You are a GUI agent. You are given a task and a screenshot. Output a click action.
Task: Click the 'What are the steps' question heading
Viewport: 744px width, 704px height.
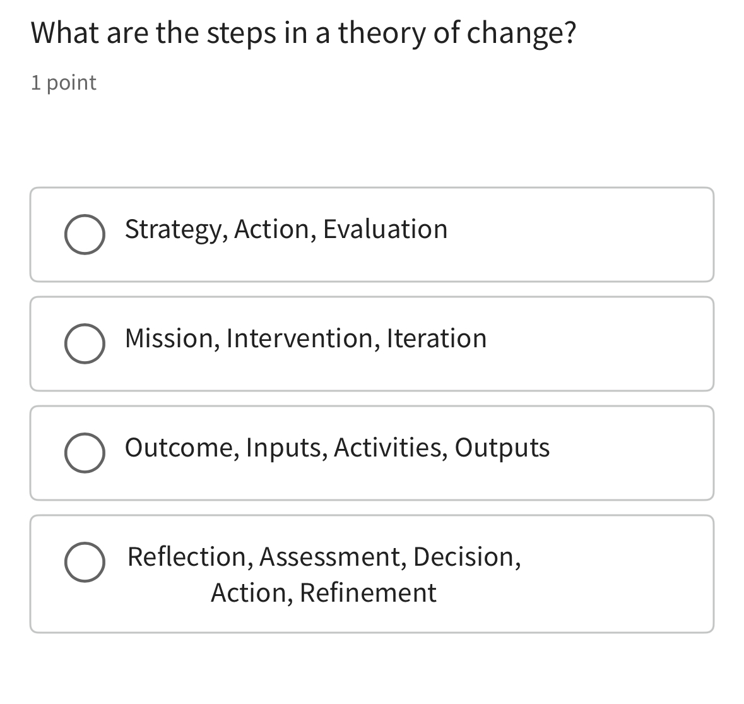click(303, 33)
